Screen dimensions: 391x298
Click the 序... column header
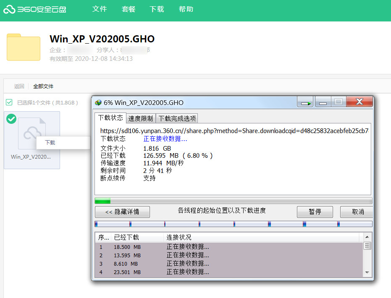[x=103, y=238]
